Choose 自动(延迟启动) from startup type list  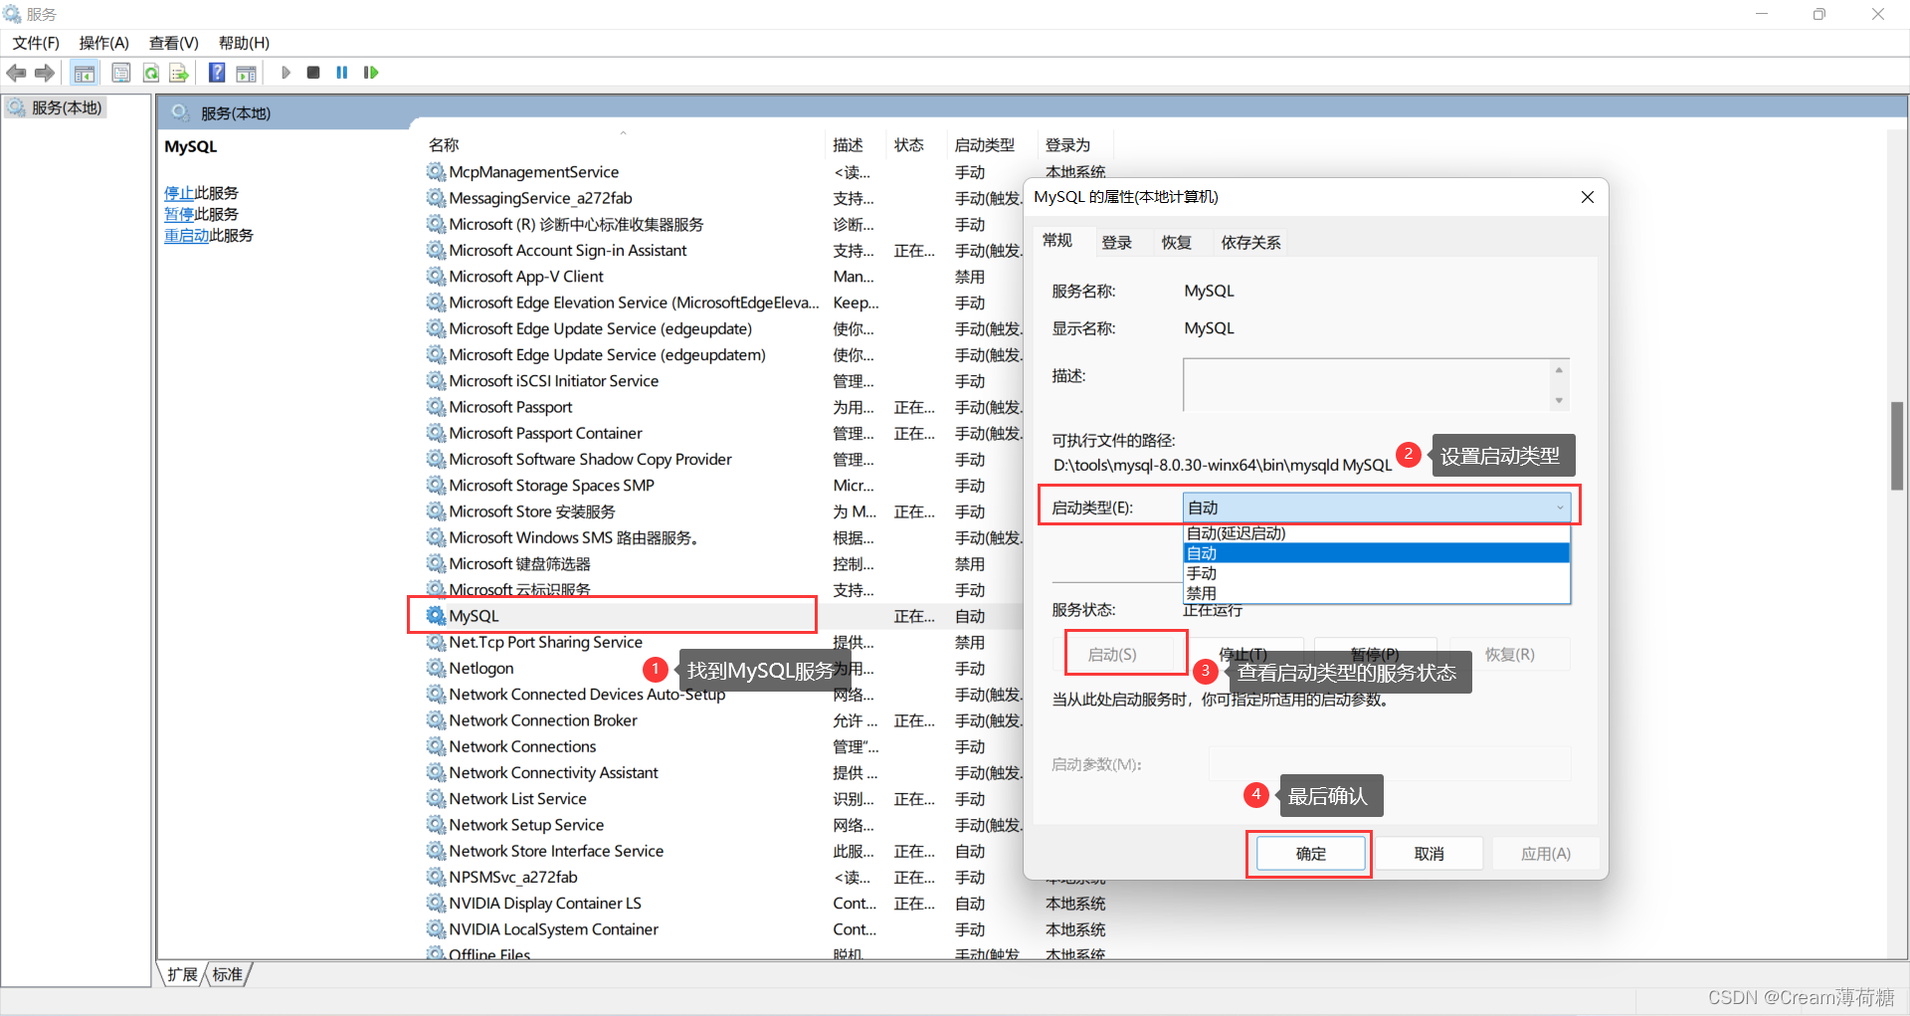(x=1377, y=533)
